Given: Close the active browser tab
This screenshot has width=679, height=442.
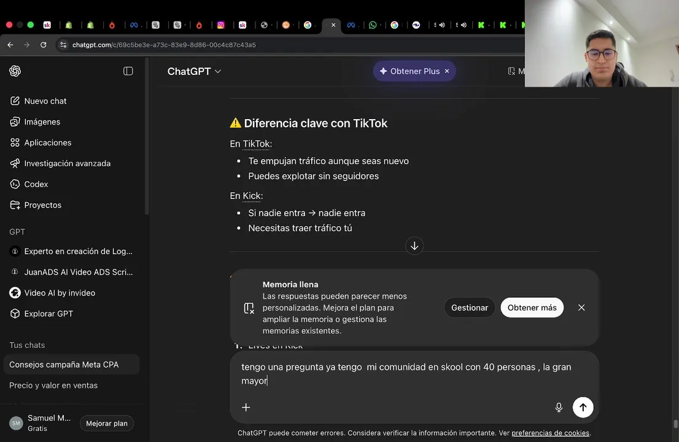Looking at the screenshot, I should click(x=333, y=25).
